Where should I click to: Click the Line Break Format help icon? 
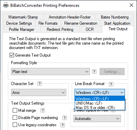coord(111,84)
